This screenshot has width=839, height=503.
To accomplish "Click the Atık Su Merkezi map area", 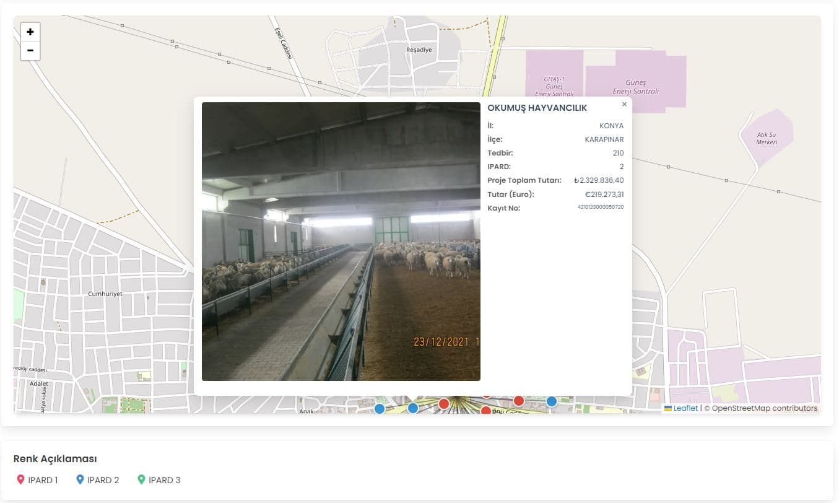I will 767,138.
